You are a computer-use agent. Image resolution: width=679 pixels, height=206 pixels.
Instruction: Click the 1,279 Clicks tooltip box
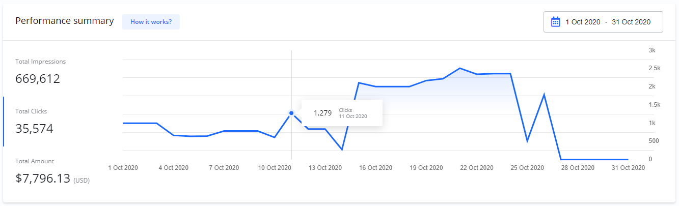(342, 113)
